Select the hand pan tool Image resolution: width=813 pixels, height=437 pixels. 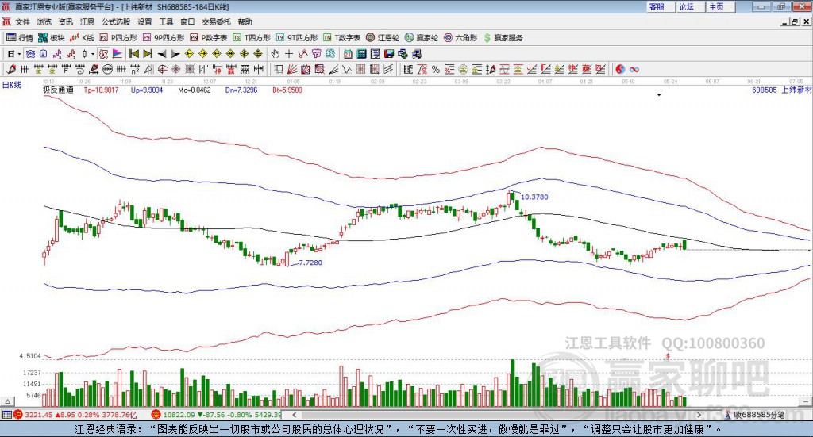[x=275, y=54]
